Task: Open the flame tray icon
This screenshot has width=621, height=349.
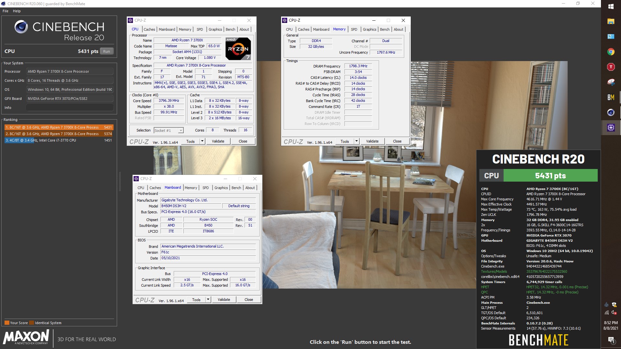Action: 606,304
